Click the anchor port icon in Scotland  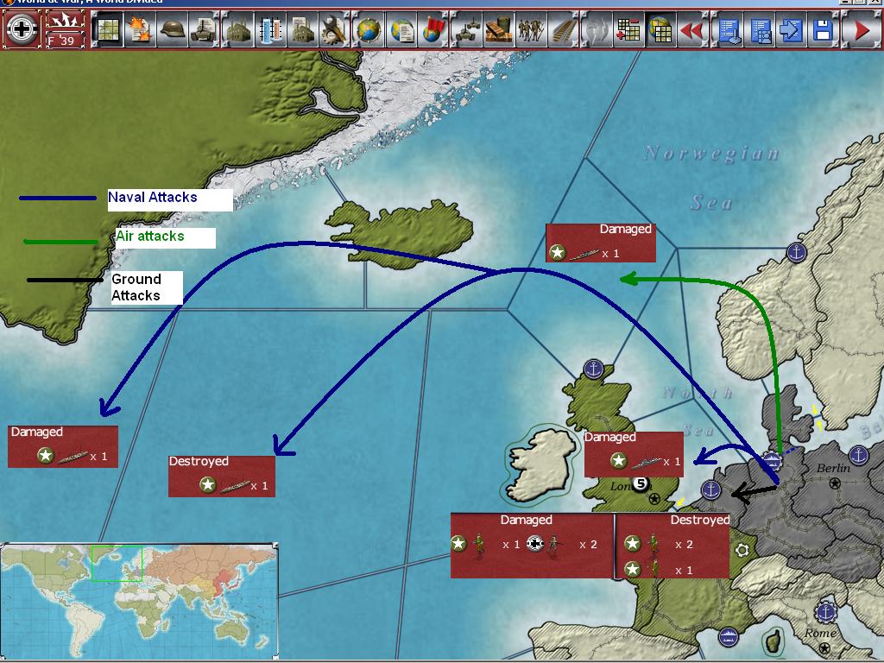click(594, 369)
